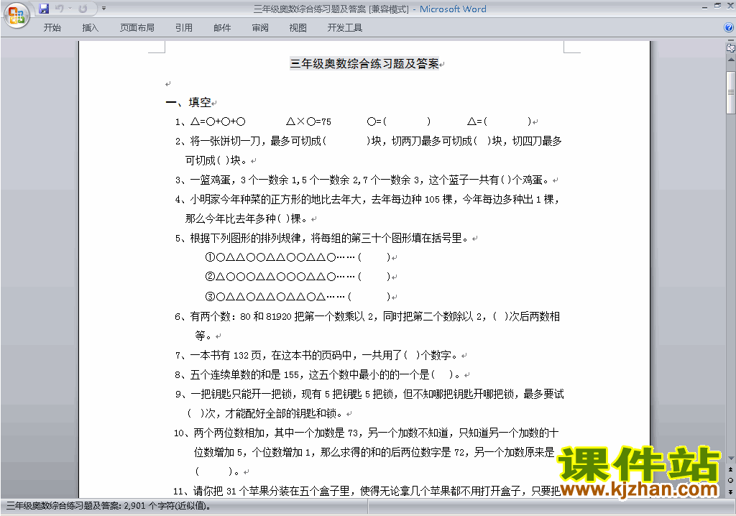Click the line starting 6、有两个数：80 和 81920

pos(367,316)
